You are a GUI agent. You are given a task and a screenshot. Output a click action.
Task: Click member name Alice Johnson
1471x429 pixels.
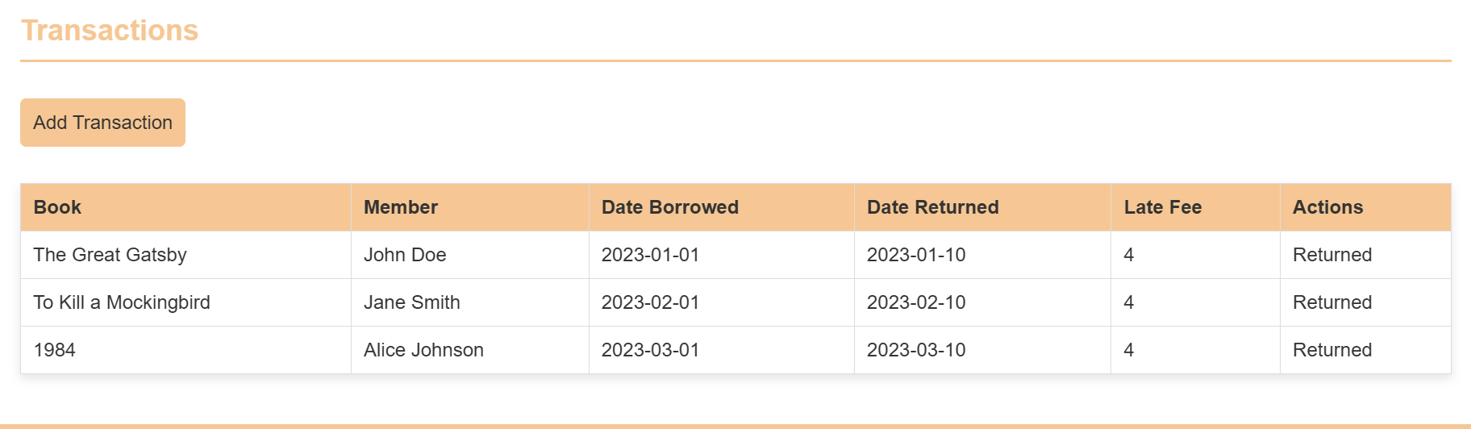coord(423,350)
